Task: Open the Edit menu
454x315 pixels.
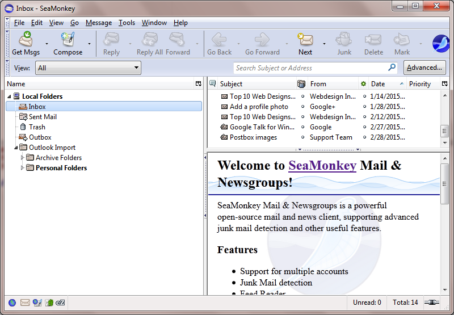Action: pos(37,23)
